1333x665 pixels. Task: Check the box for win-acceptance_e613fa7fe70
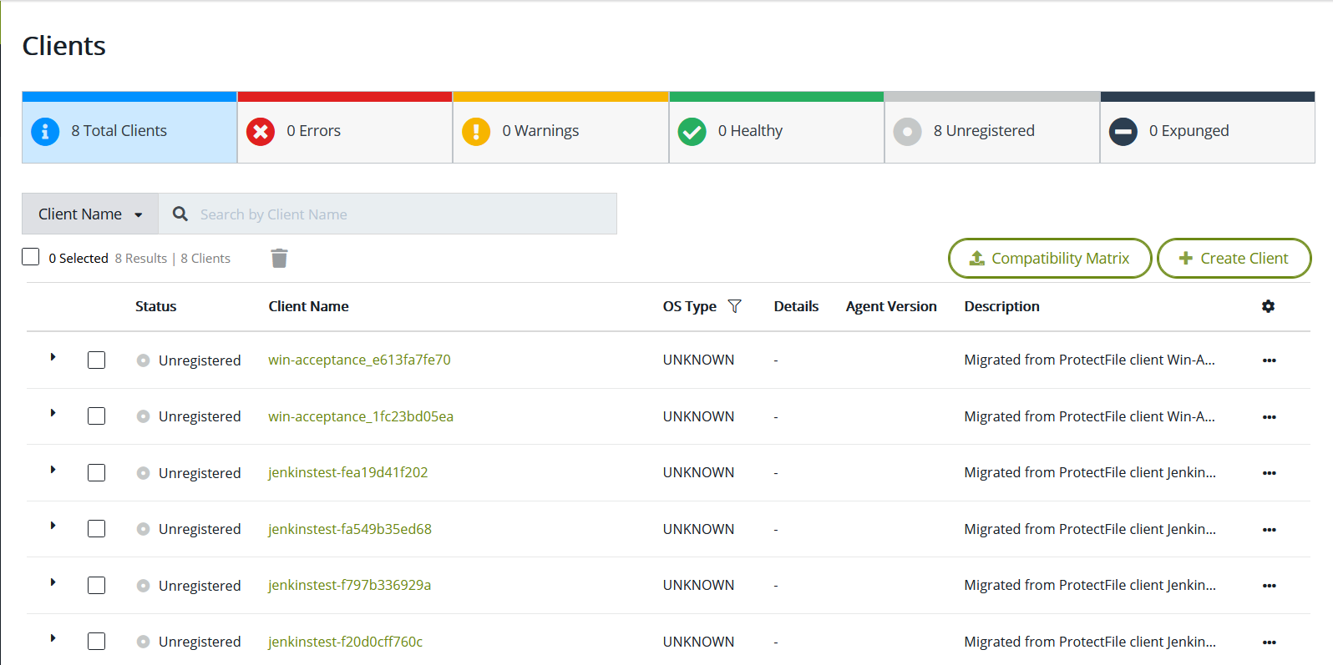[x=97, y=360]
